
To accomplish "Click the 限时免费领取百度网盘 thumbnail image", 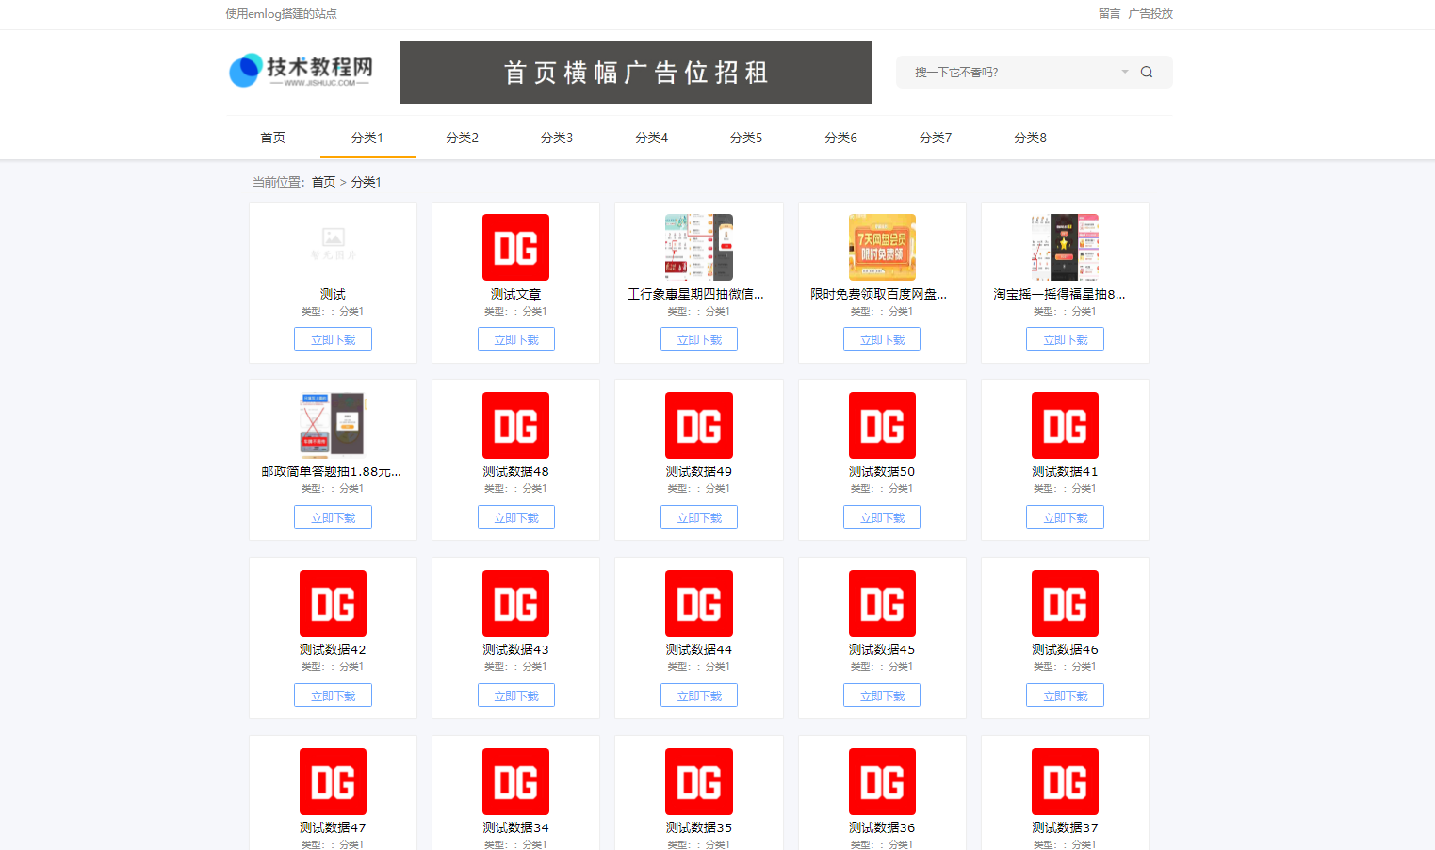I will click(x=882, y=247).
